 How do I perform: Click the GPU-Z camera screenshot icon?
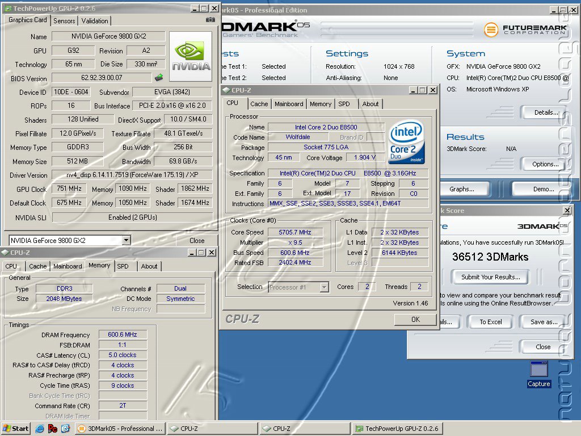210,20
